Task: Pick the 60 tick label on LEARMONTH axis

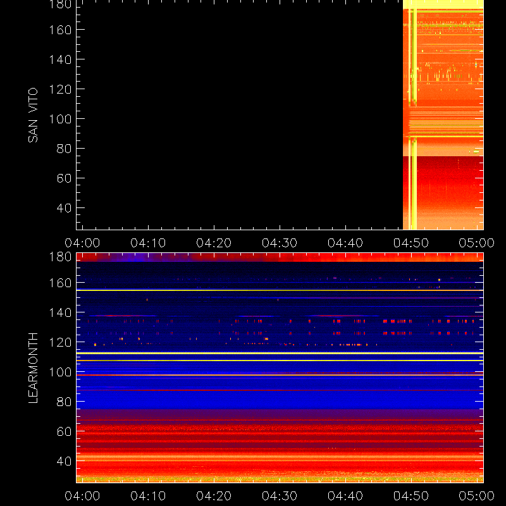Action: (64, 431)
